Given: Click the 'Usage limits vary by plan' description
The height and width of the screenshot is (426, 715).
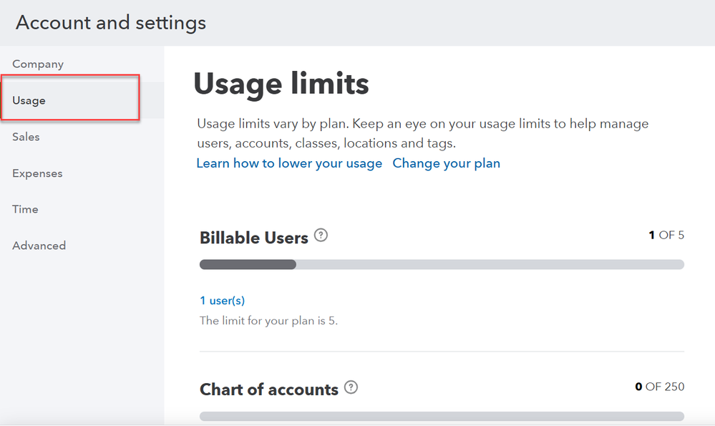Looking at the screenshot, I should pyautogui.click(x=423, y=133).
